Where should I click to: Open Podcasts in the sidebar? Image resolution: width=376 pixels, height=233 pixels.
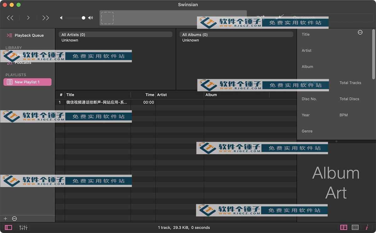tap(23, 63)
